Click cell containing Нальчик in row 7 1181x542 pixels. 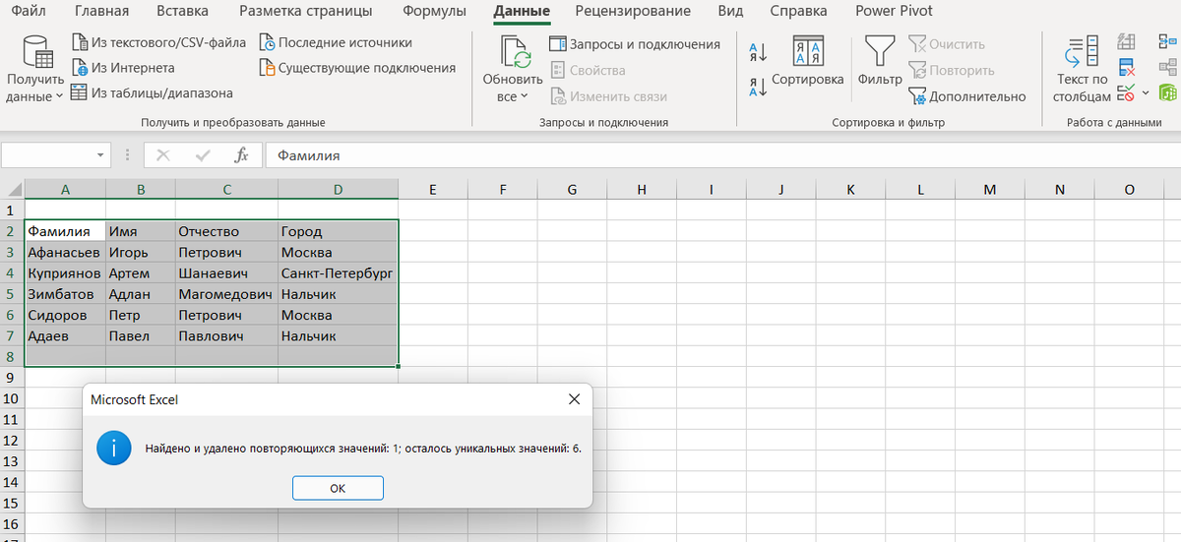point(339,335)
